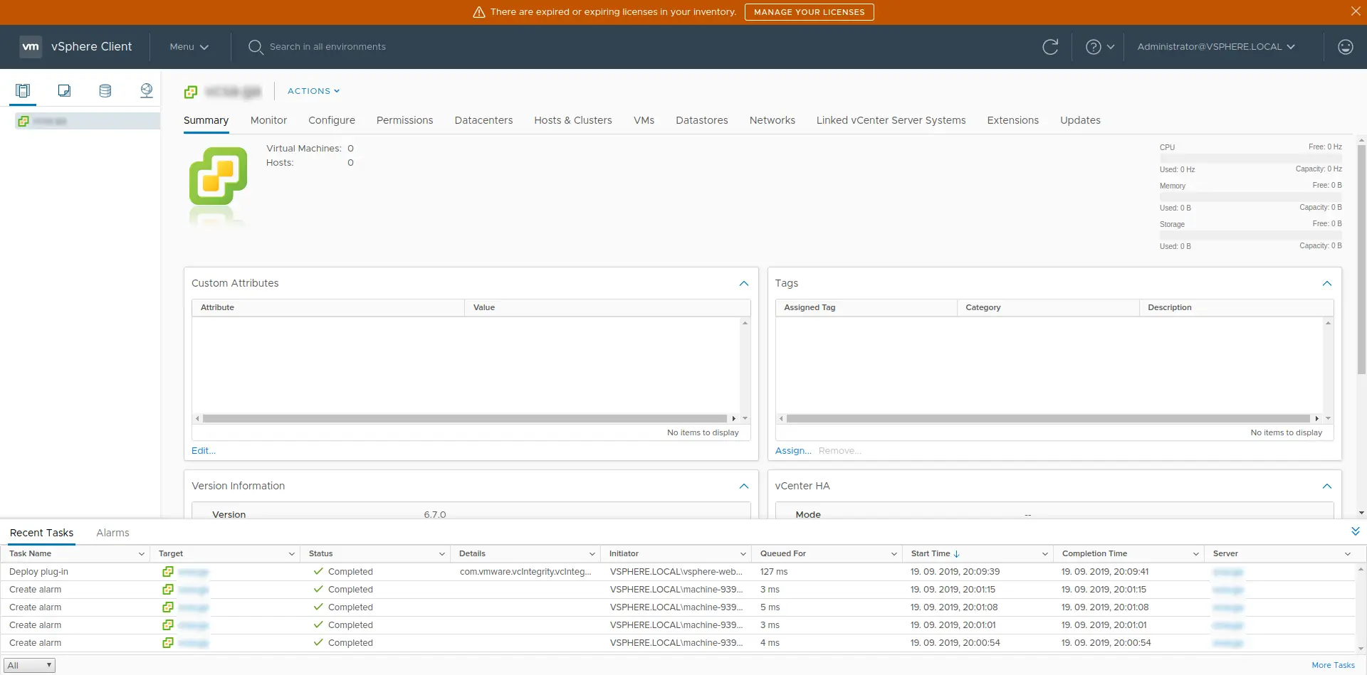The width and height of the screenshot is (1367, 675).
Task: Click target icon of the Deploy plug-in task
Action: tap(168, 571)
